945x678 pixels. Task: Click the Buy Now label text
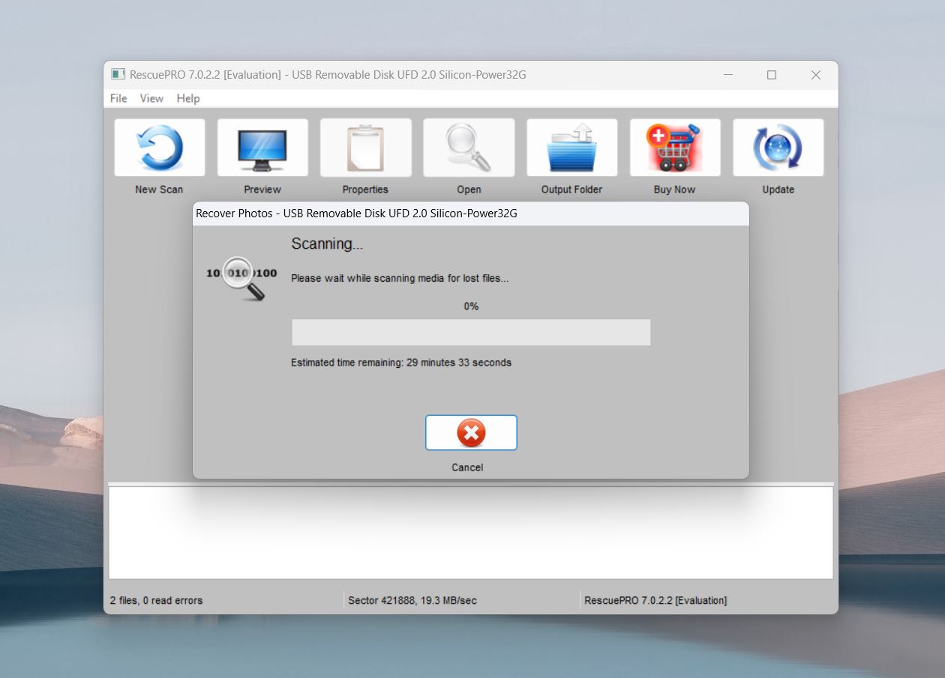(x=675, y=190)
